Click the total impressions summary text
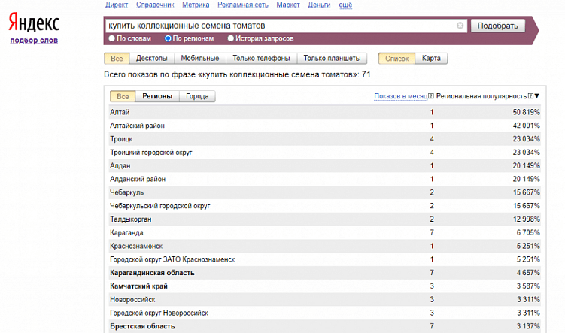This screenshot has width=565, height=333. coord(237,74)
